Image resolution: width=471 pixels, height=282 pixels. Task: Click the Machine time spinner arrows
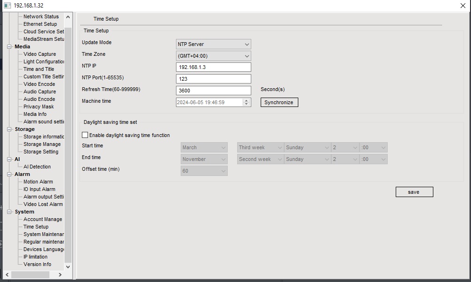(247, 102)
